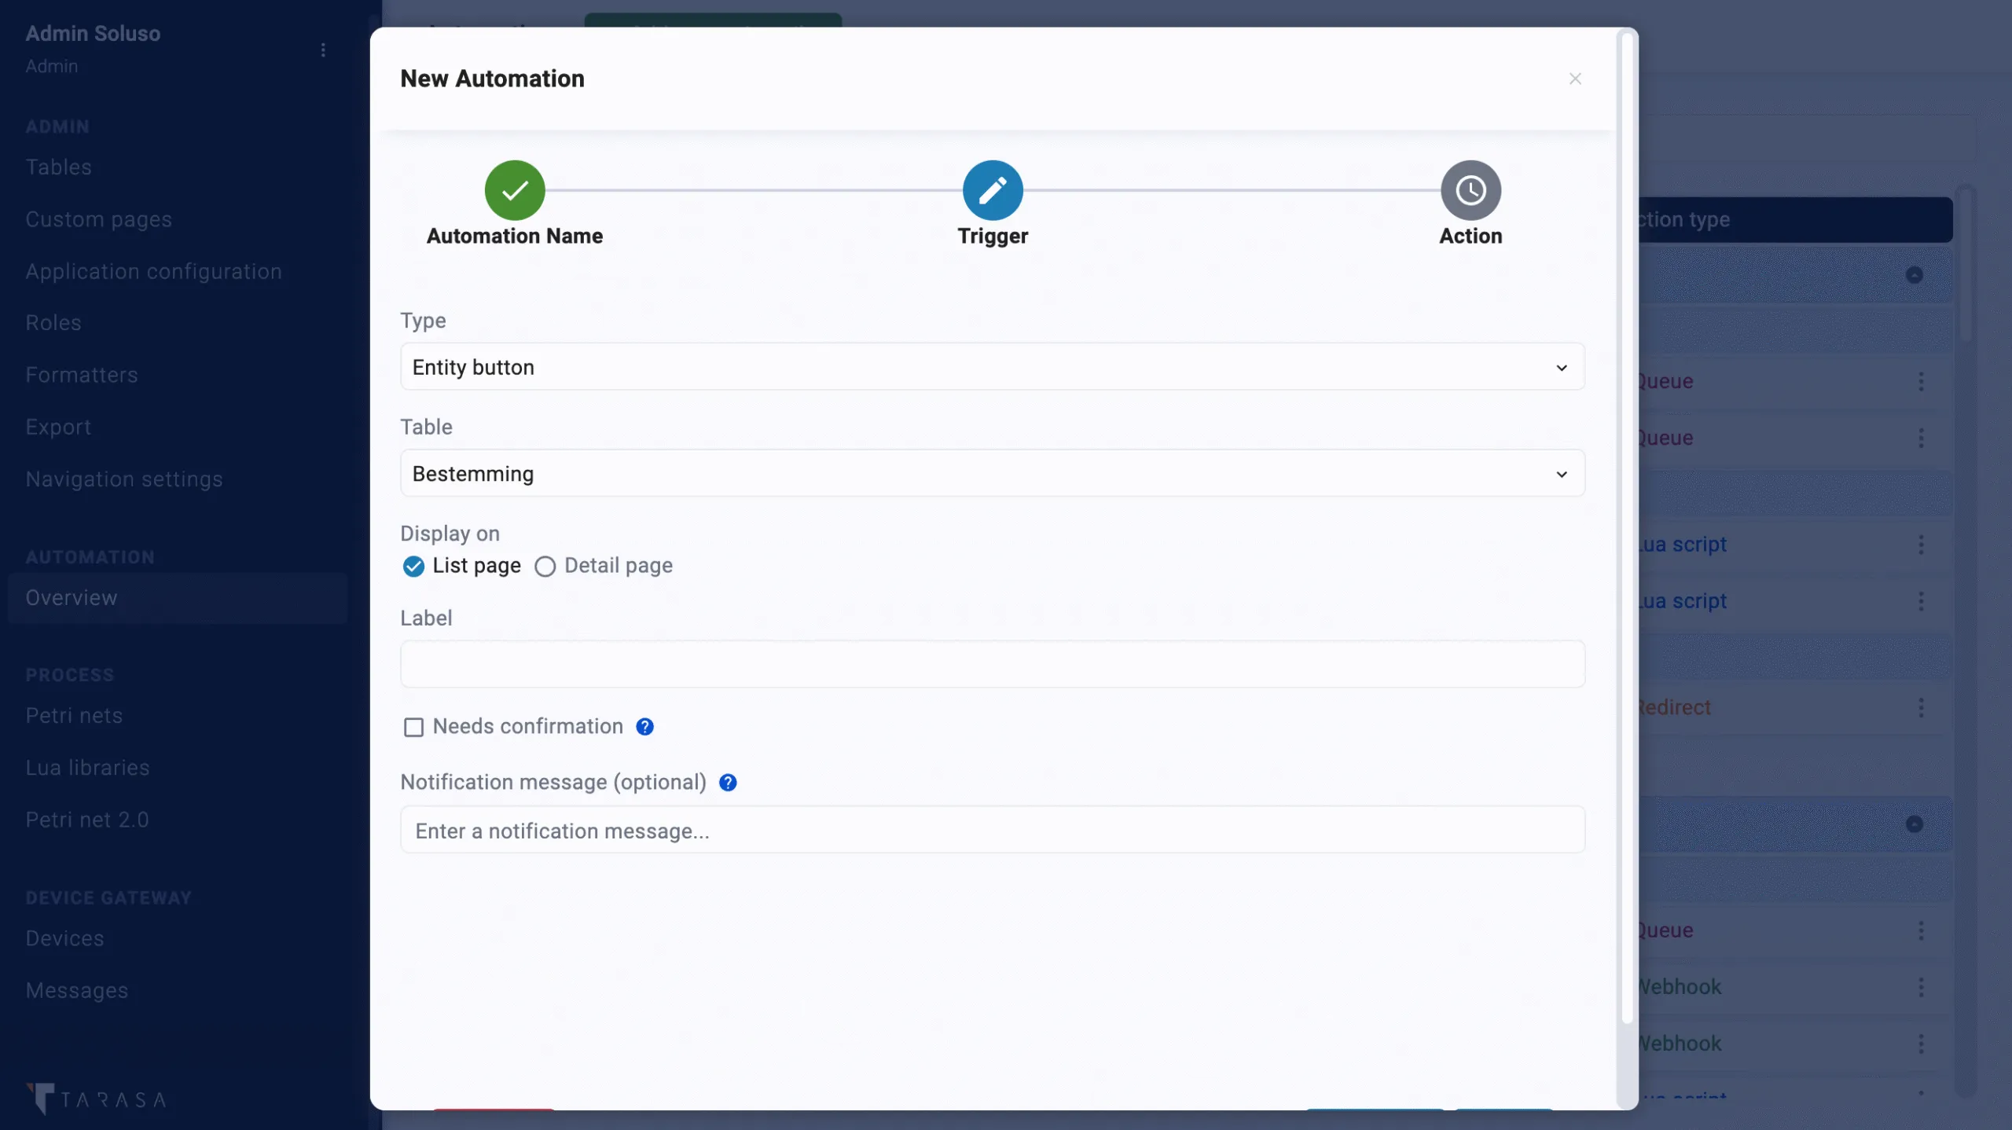Close the New Automation dialog
Image resolution: width=2012 pixels, height=1130 pixels.
click(1575, 79)
